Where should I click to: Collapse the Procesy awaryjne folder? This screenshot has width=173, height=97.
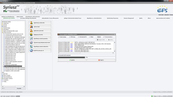pos(2,33)
